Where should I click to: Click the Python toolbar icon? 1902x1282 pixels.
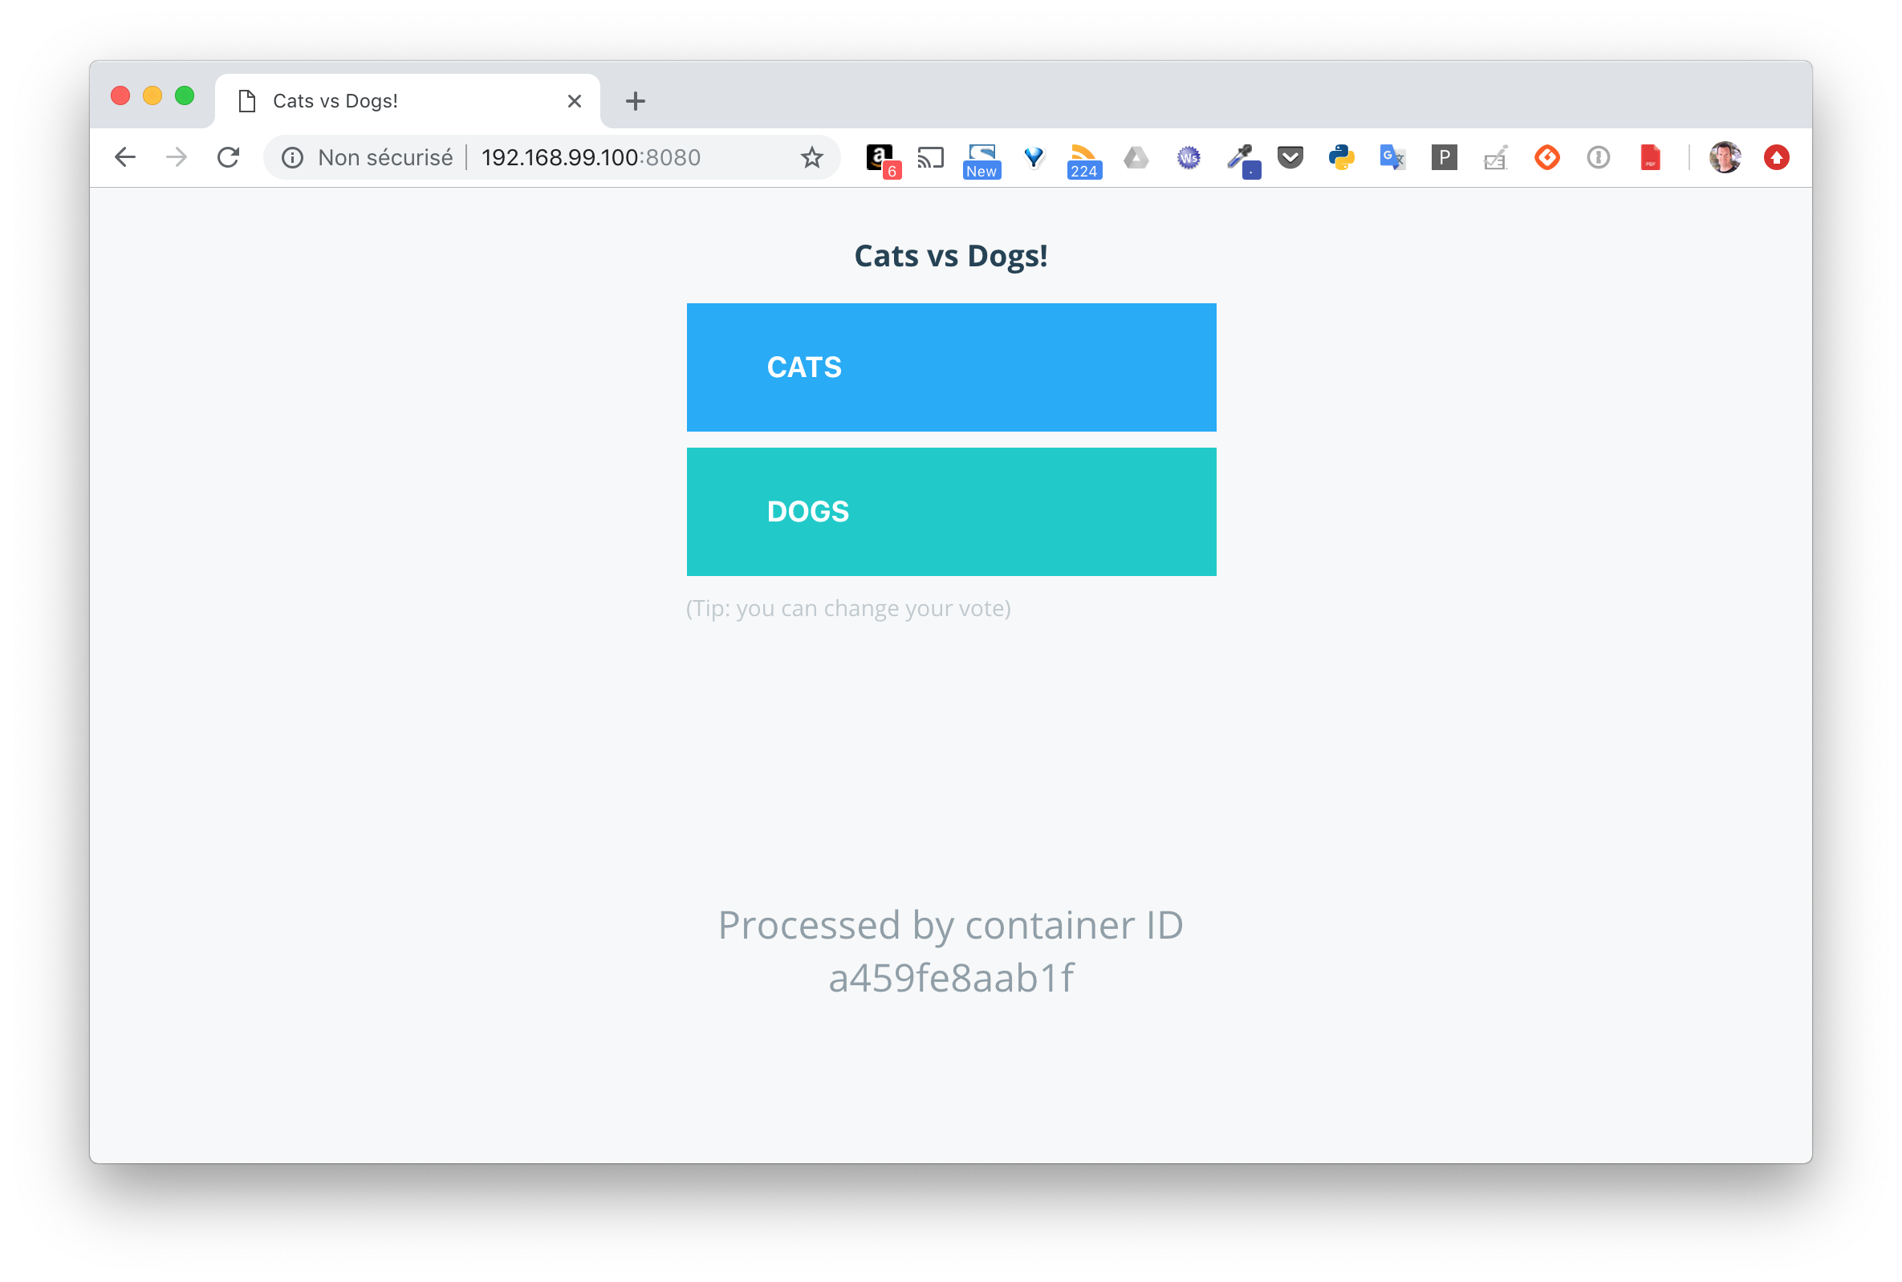tap(1344, 157)
